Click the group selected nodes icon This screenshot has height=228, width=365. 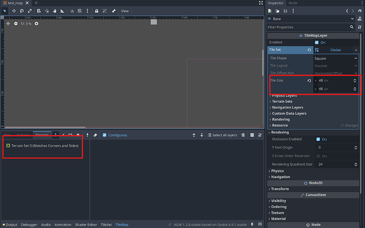tap(105, 11)
